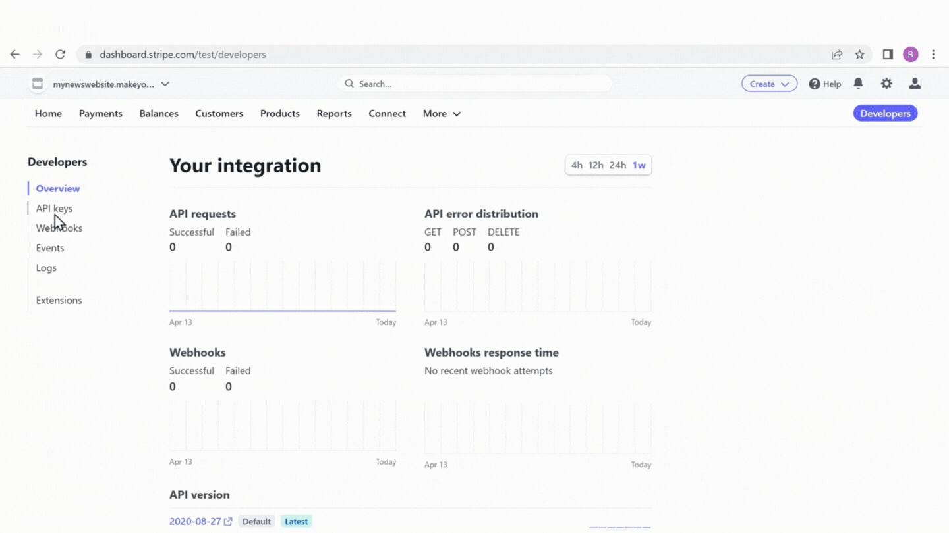Select Overview in the Developers sidebar
This screenshot has height=533, width=949.
[x=58, y=189]
